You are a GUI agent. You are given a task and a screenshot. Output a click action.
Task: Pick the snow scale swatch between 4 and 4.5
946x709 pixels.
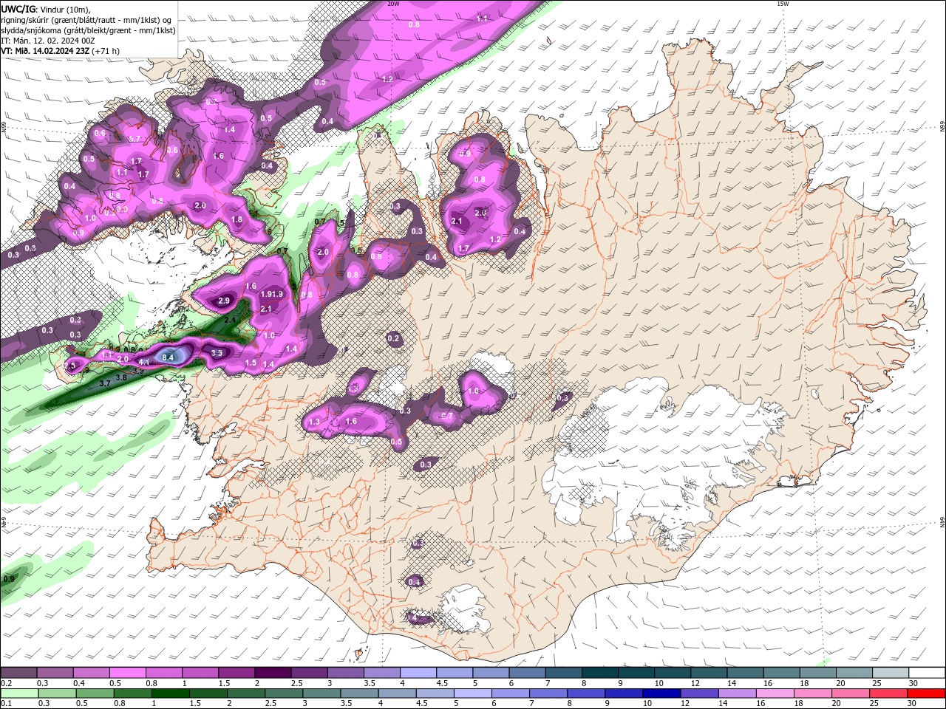419,672
